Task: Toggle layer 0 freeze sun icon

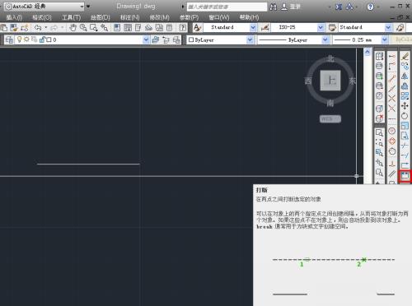Action: [26, 39]
